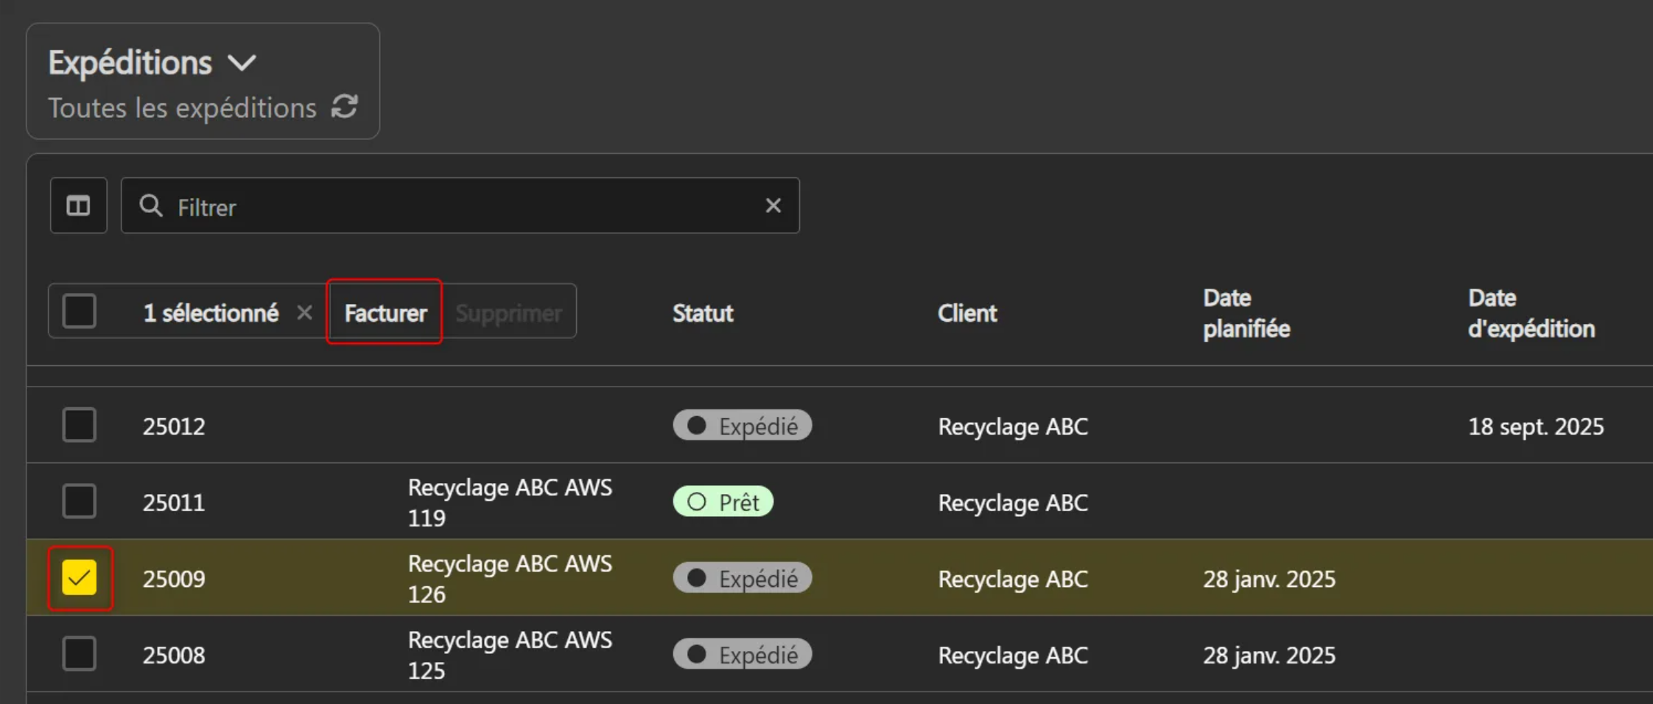Open the column layout toggle icon
Image resolution: width=1653 pixels, height=704 pixels.
pyautogui.click(x=79, y=205)
